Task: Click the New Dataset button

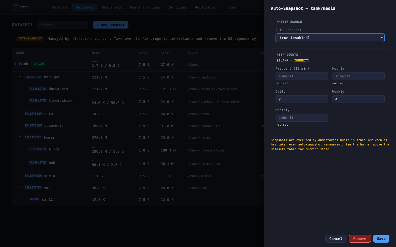Action: (x=111, y=25)
